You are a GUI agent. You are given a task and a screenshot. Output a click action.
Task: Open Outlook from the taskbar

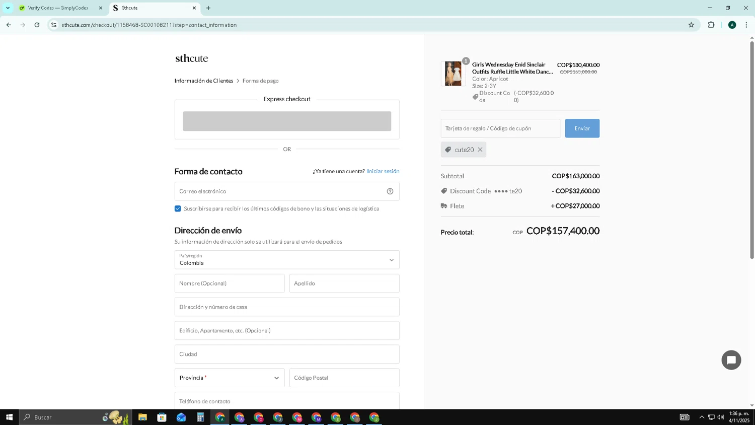click(181, 417)
